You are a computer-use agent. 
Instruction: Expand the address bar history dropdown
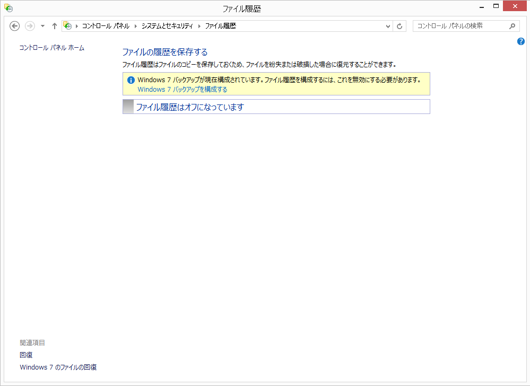point(388,26)
